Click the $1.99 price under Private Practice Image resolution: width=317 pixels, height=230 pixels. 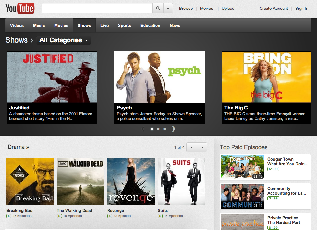point(273,227)
